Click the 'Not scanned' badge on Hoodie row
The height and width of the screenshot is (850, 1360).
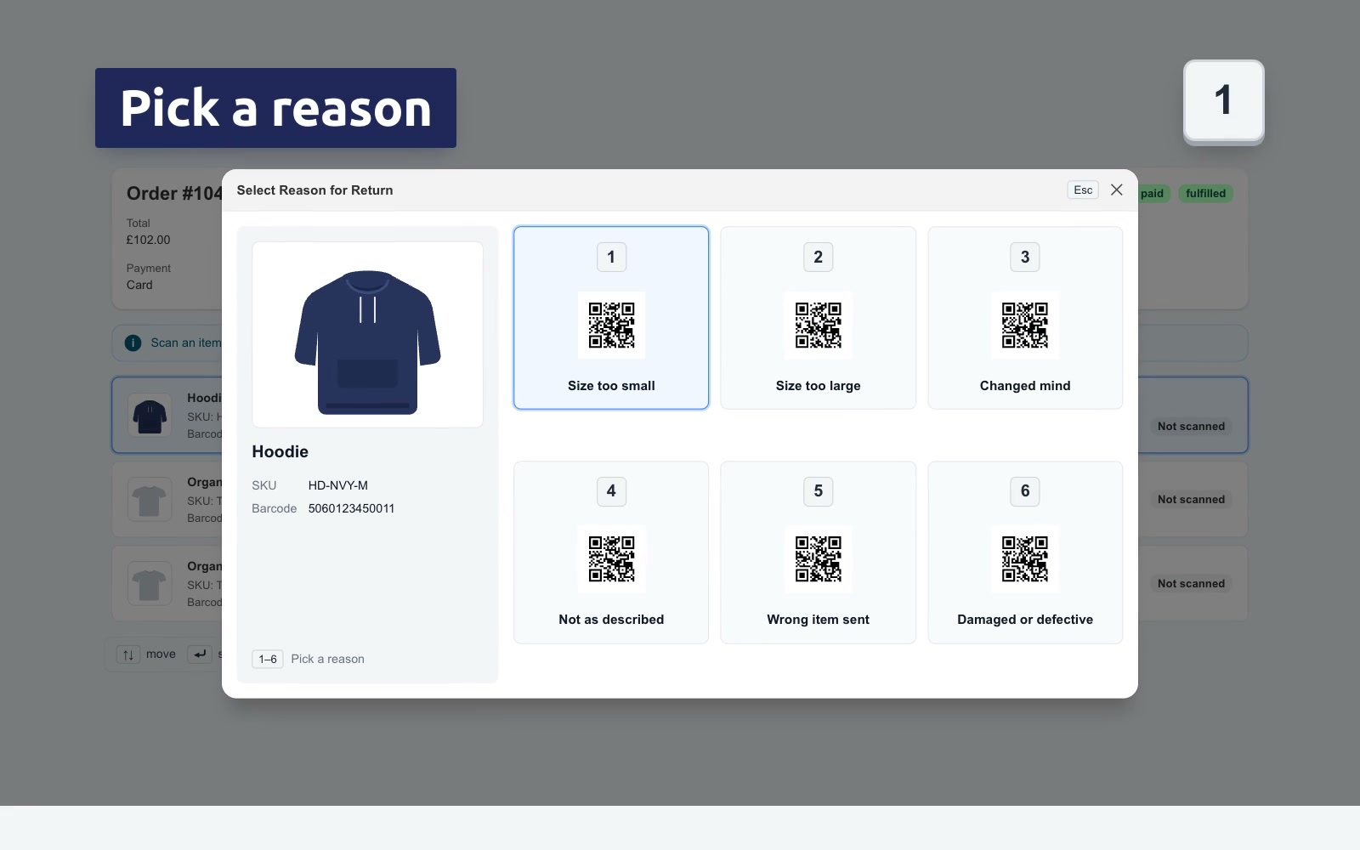coord(1191,426)
